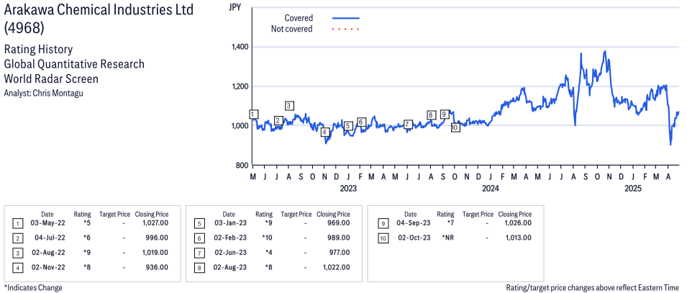Click the 1,400 y-axis label

pos(240,47)
